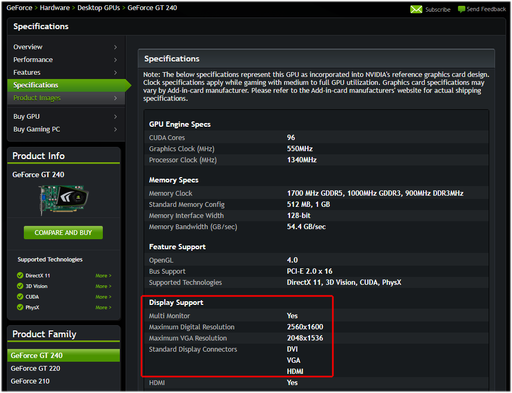Viewport: 512px width, 393px height.
Task: Click the PCI-E 2.0 x 16 value
Action: click(310, 271)
